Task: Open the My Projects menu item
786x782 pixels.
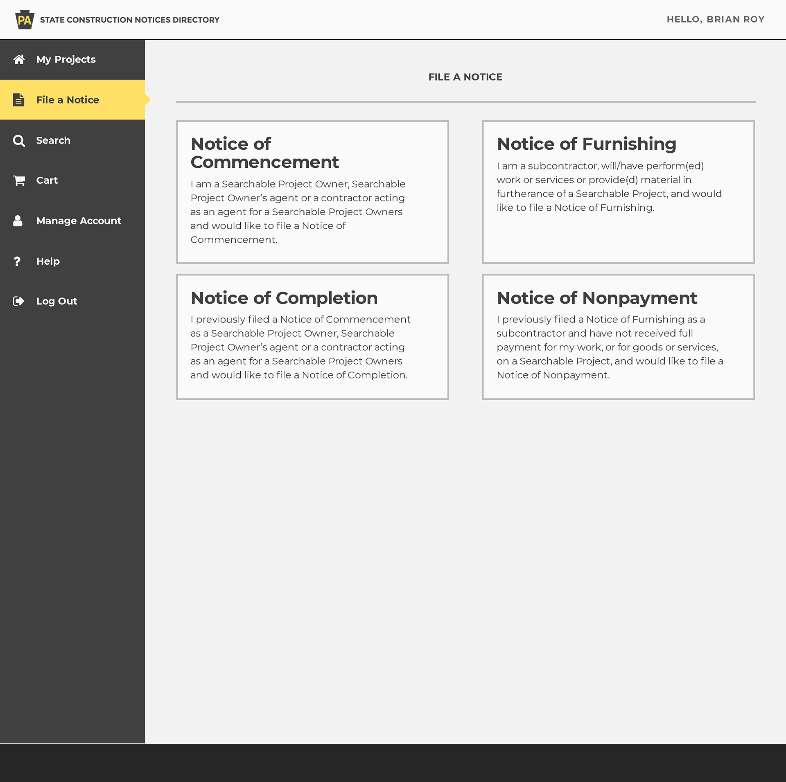Action: (66, 59)
